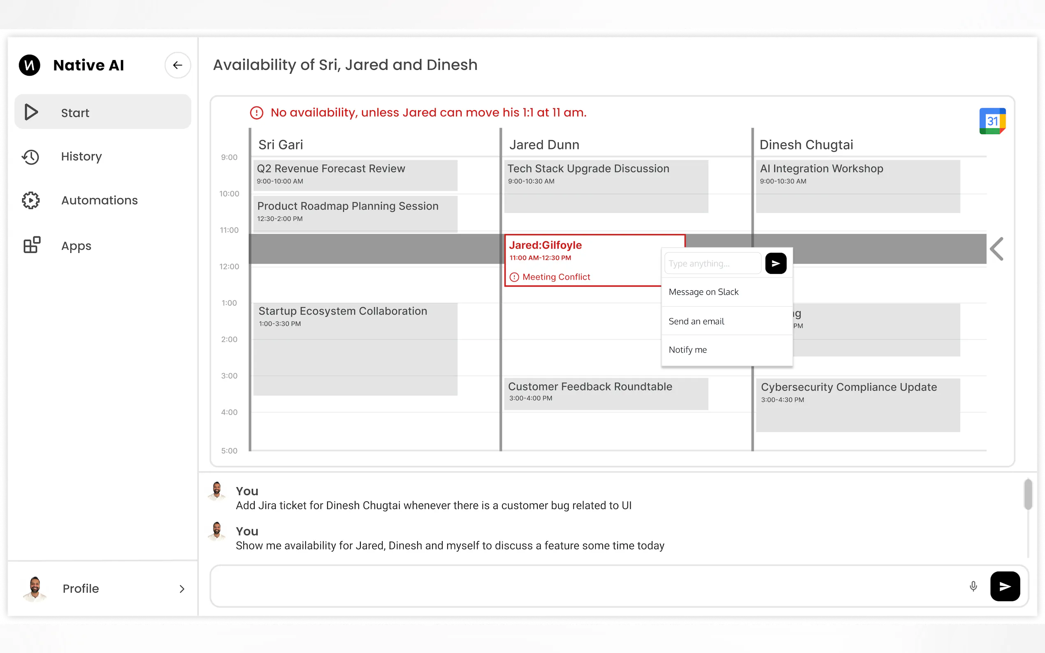Select Notify me from popup
Screen dimensions: 1045x653
point(687,350)
